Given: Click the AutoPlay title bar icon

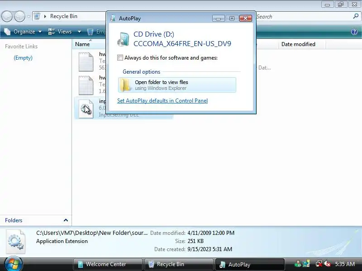Looking at the screenshot, I should 113,19.
